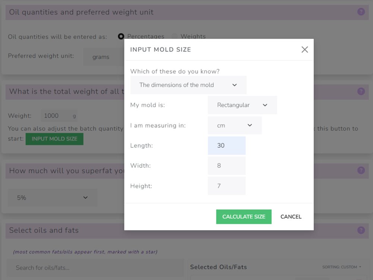Screen dimensions: 373x280
Task: Open help for Oil quantities section
Action: (x=361, y=12)
